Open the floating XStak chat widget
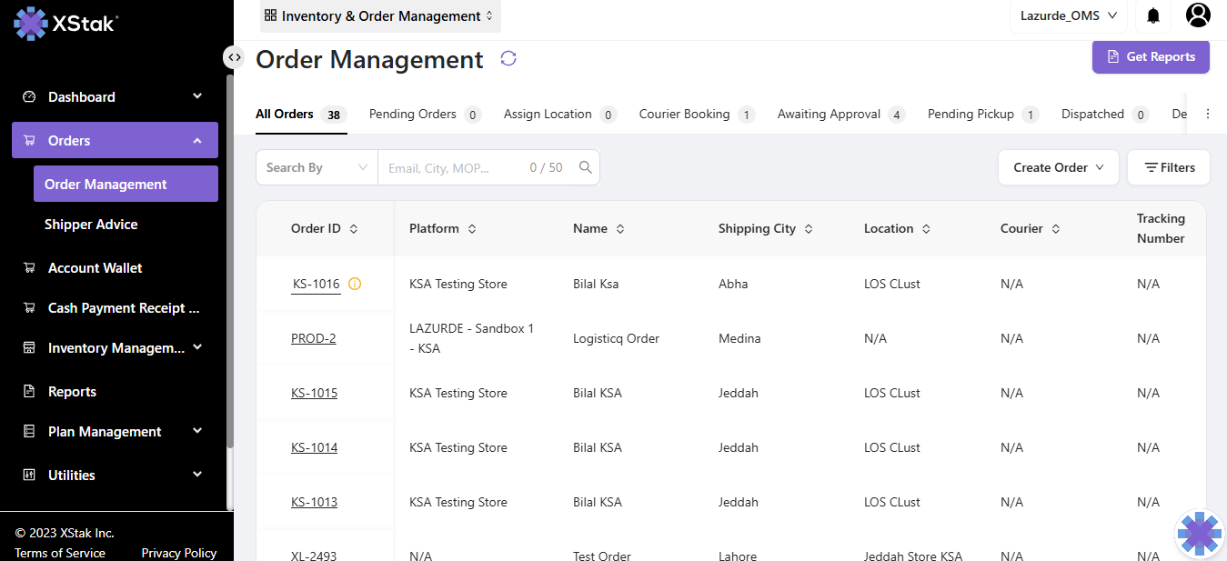The height and width of the screenshot is (561, 1227). 1200,534
